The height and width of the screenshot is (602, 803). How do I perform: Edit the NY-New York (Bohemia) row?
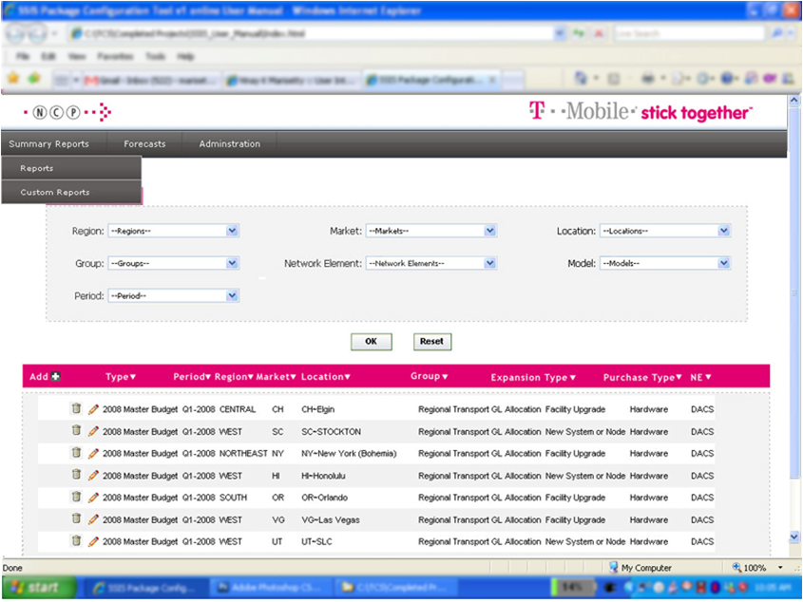click(x=93, y=453)
